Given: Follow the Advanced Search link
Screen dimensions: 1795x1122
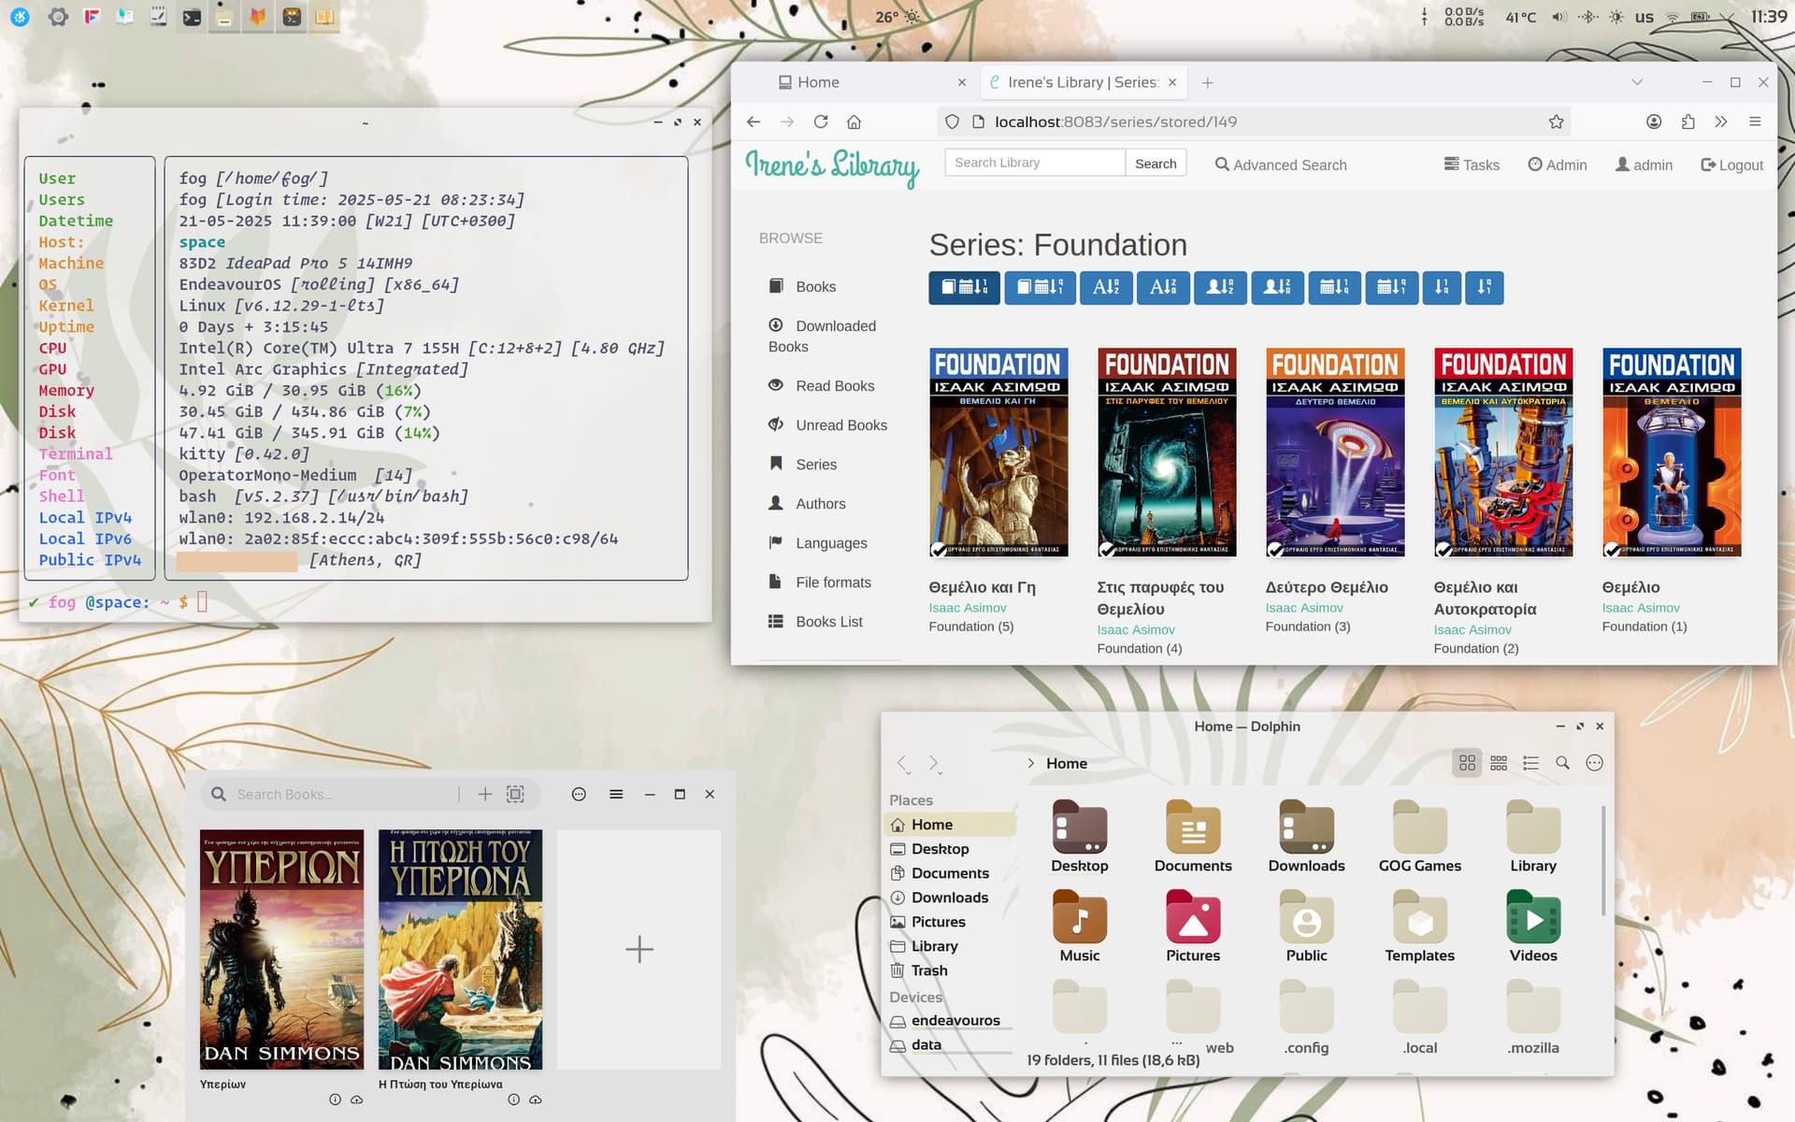Looking at the screenshot, I should pyautogui.click(x=1281, y=165).
